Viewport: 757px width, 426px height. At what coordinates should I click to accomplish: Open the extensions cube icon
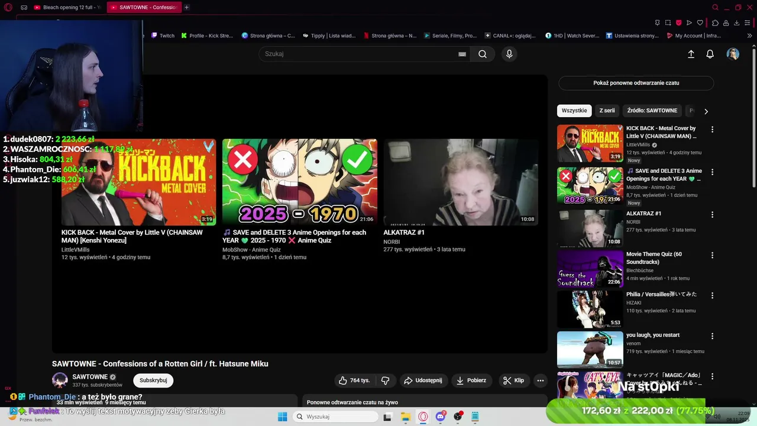(715, 23)
